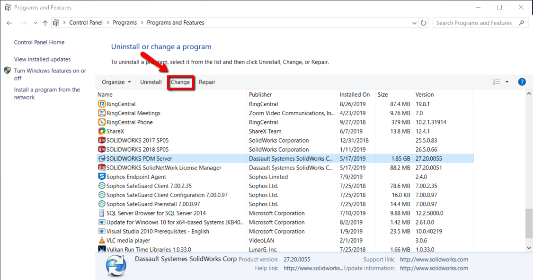Click the Sophos Endpoint Agent shield icon
The width and height of the screenshot is (533, 280).
pyautogui.click(x=102, y=177)
